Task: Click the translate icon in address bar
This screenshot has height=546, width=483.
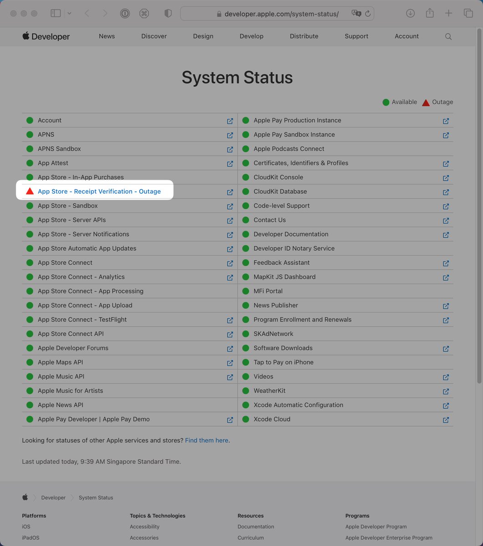Action: point(356,14)
